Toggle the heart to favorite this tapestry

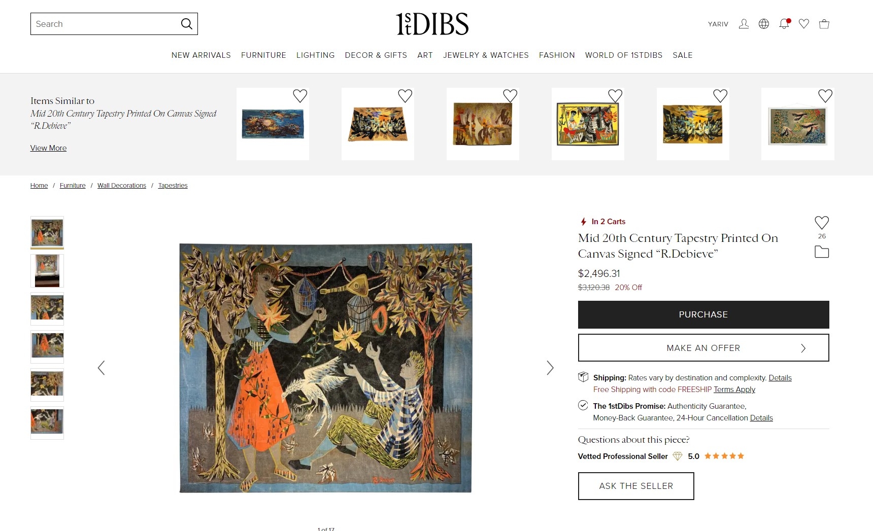822,223
